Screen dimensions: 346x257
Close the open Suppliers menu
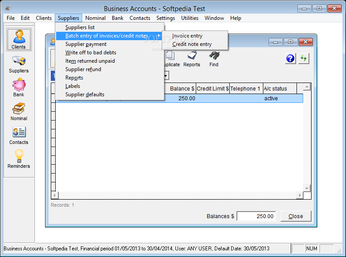tap(68, 18)
